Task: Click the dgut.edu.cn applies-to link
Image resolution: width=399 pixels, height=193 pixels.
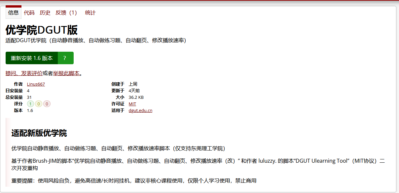Action: [140, 111]
